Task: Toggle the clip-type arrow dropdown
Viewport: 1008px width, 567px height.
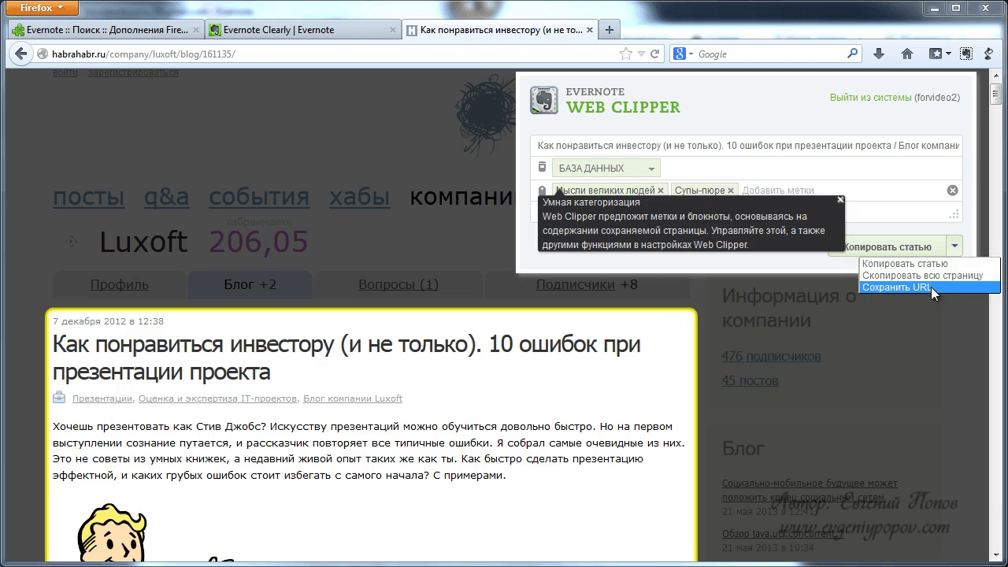Action: (954, 246)
